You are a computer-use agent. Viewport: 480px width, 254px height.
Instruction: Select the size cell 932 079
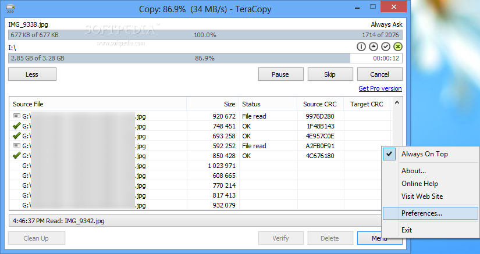tap(224, 205)
